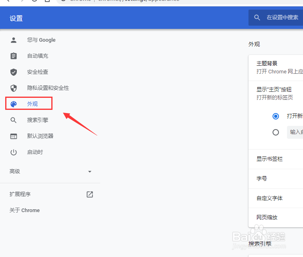Click the browser window icon for 默认浏览器

pos(14,136)
